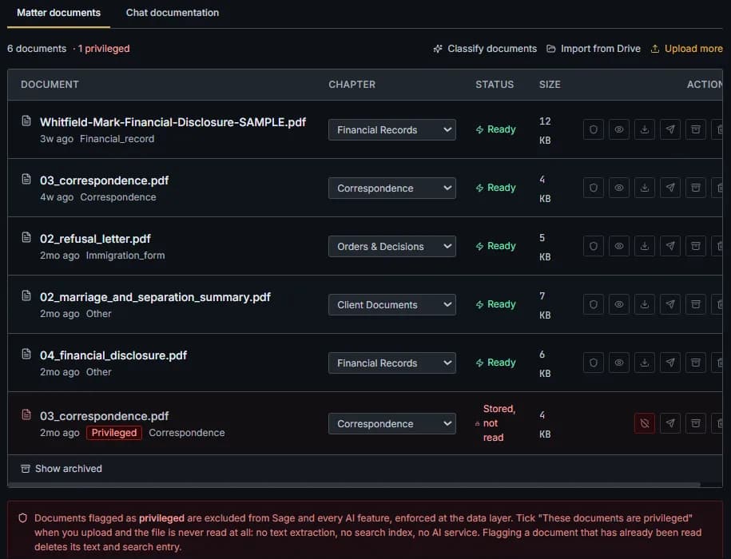Preview Whitfield-Mark-Financial-Disclosure-SAMPLE.pdf with the eye icon

click(618, 129)
